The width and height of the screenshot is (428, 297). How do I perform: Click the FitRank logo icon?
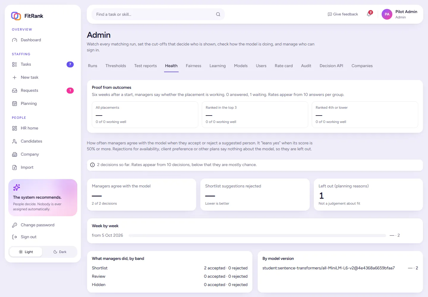[x=16, y=16]
